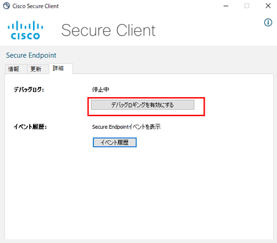Viewport: 277px width, 243px height.
Task: Click the 停止中 status text
Action: coord(101,89)
